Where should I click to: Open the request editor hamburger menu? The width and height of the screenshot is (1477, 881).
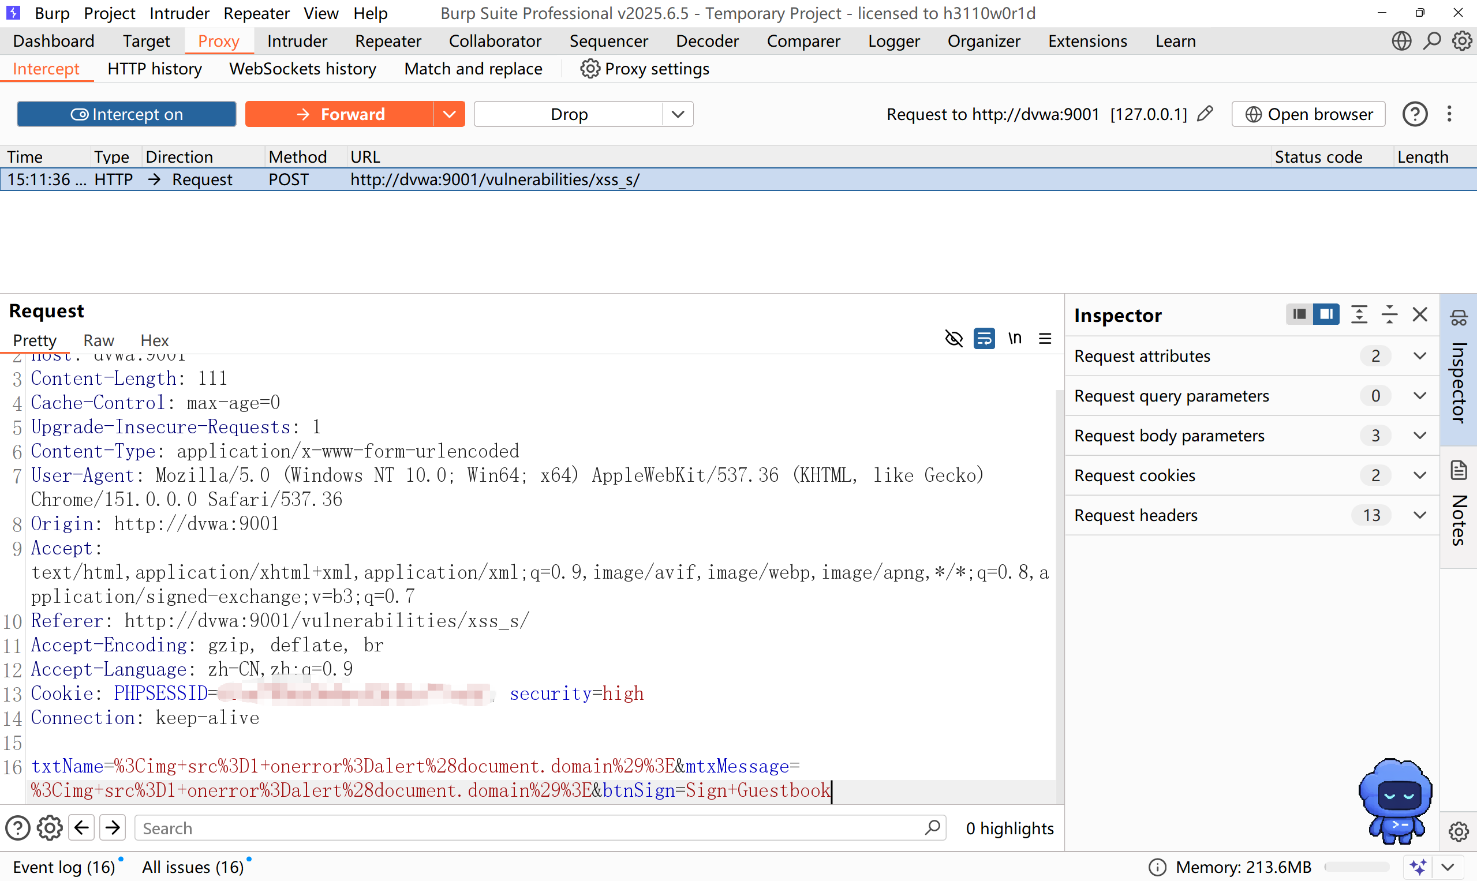coord(1045,339)
